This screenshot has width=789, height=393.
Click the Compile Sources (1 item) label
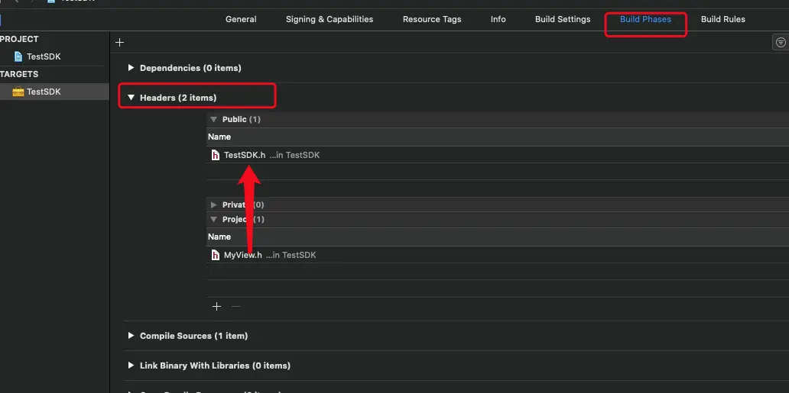tap(193, 336)
